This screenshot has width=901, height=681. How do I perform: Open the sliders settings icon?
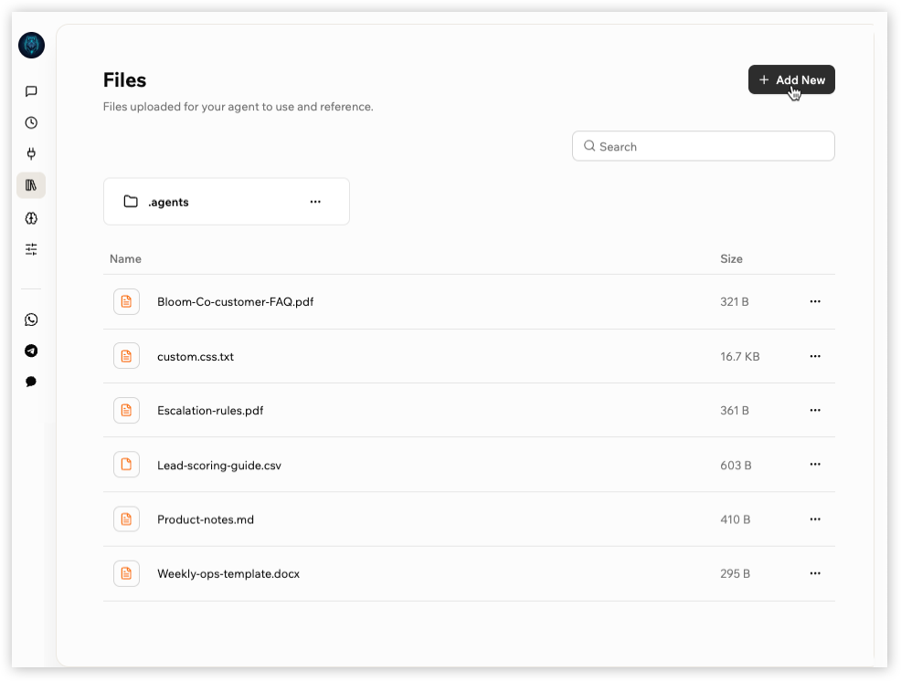point(32,249)
